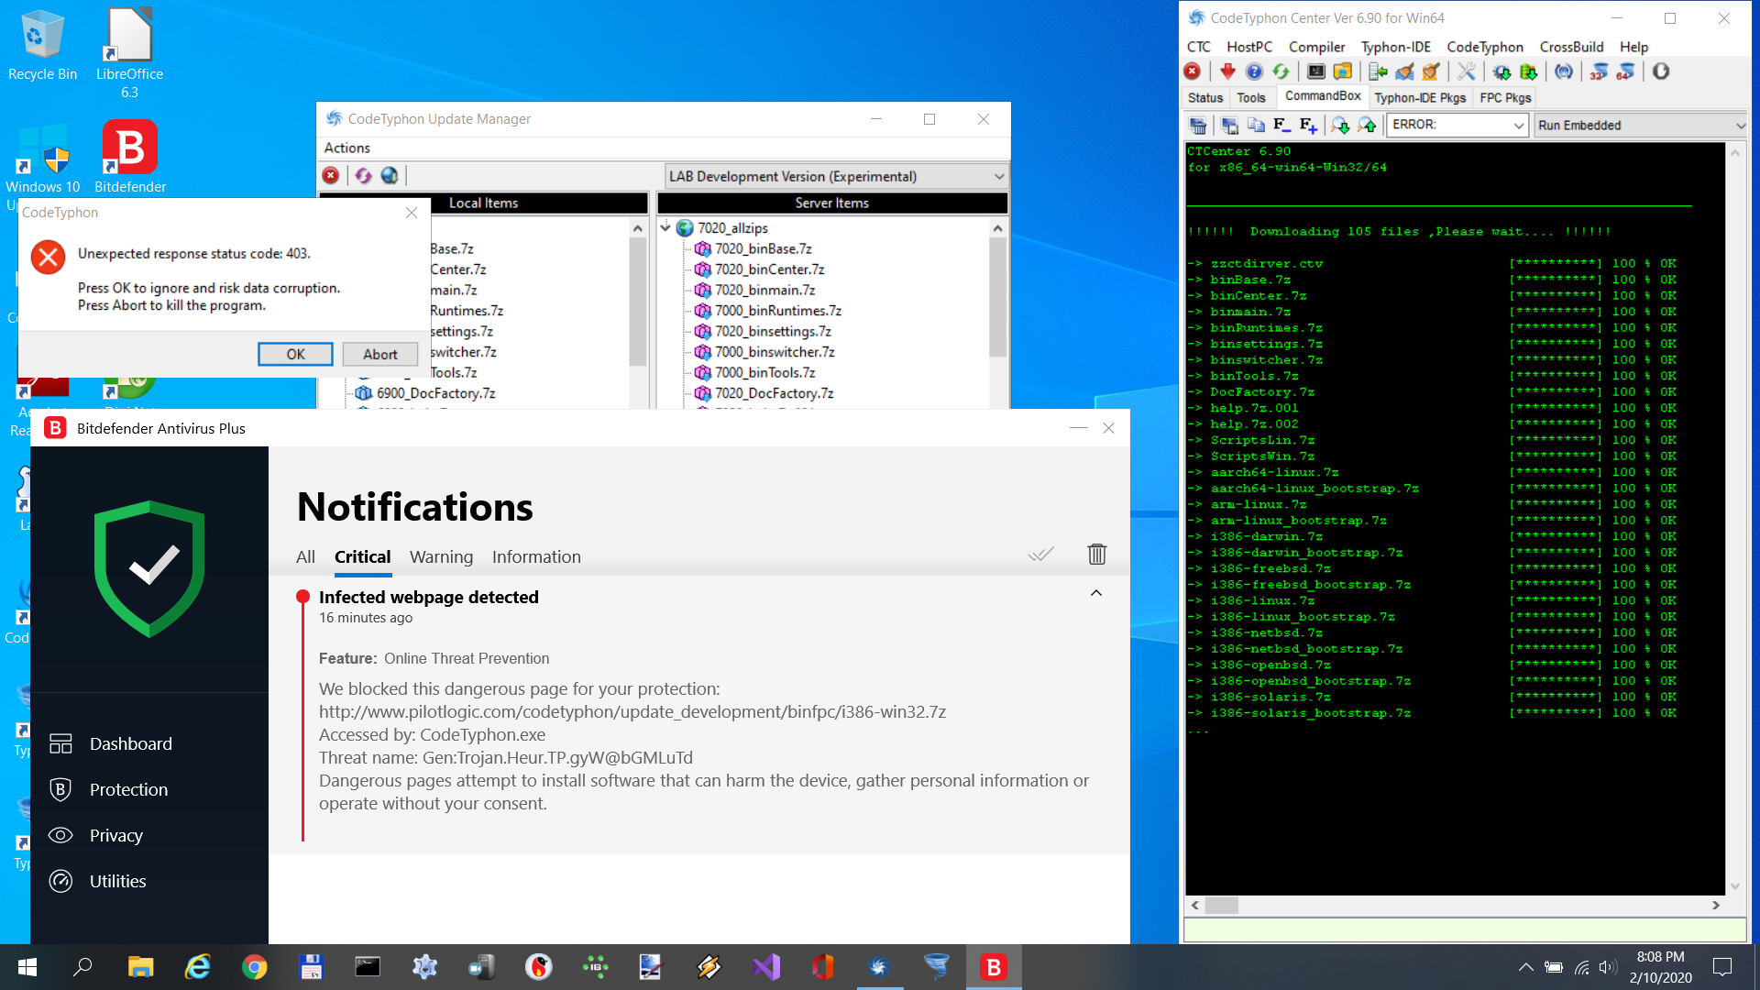The width and height of the screenshot is (1760, 990).
Task: Click the purple refresh icon in Update Manager
Action: point(364,176)
